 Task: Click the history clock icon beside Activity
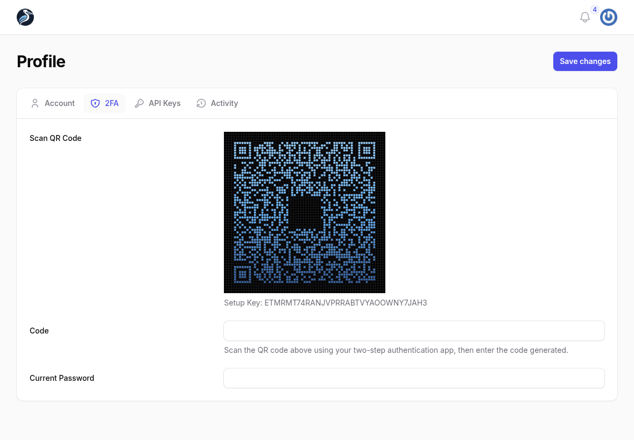[x=201, y=103]
